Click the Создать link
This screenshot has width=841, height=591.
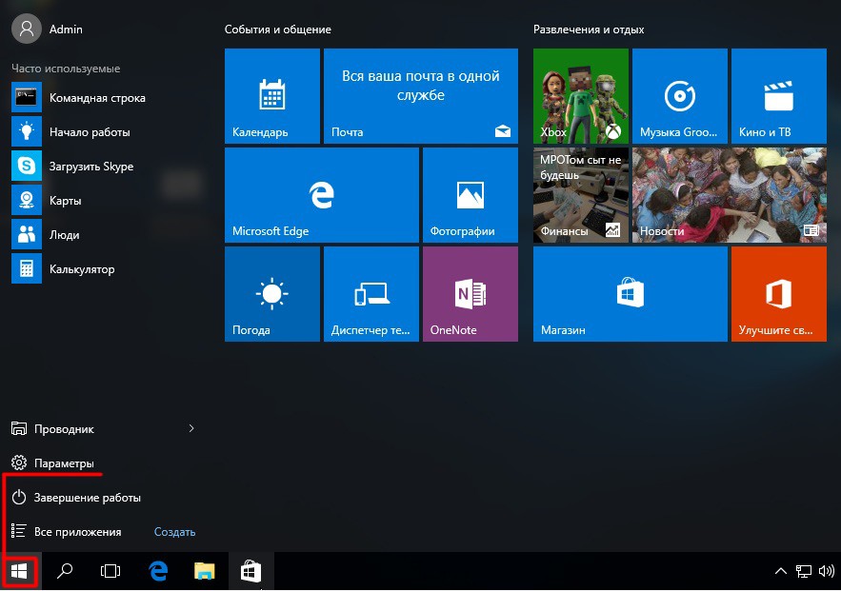(174, 532)
